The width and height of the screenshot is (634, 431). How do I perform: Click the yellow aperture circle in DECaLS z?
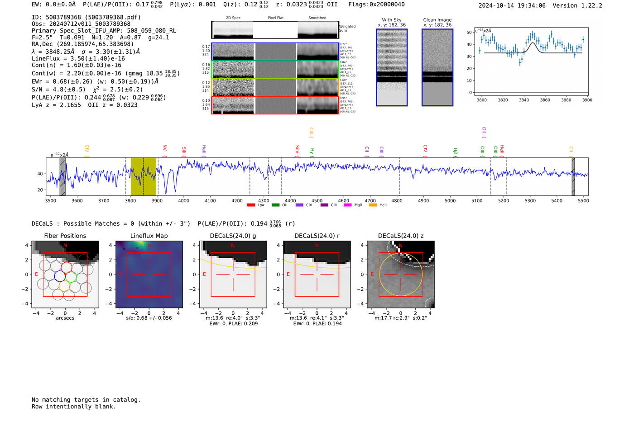[401, 275]
